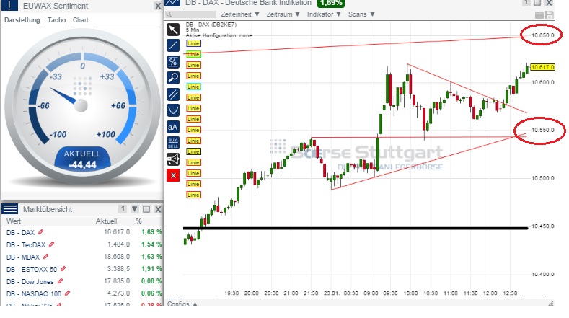
Task: Click the 10.500,0 axis label
Action: pos(543,178)
